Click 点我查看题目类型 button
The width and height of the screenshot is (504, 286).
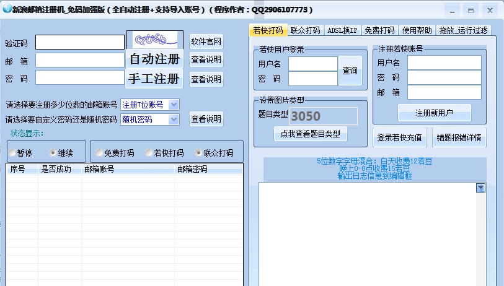pos(310,134)
